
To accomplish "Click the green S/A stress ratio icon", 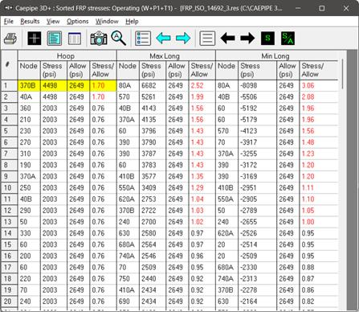I will tap(288, 38).
